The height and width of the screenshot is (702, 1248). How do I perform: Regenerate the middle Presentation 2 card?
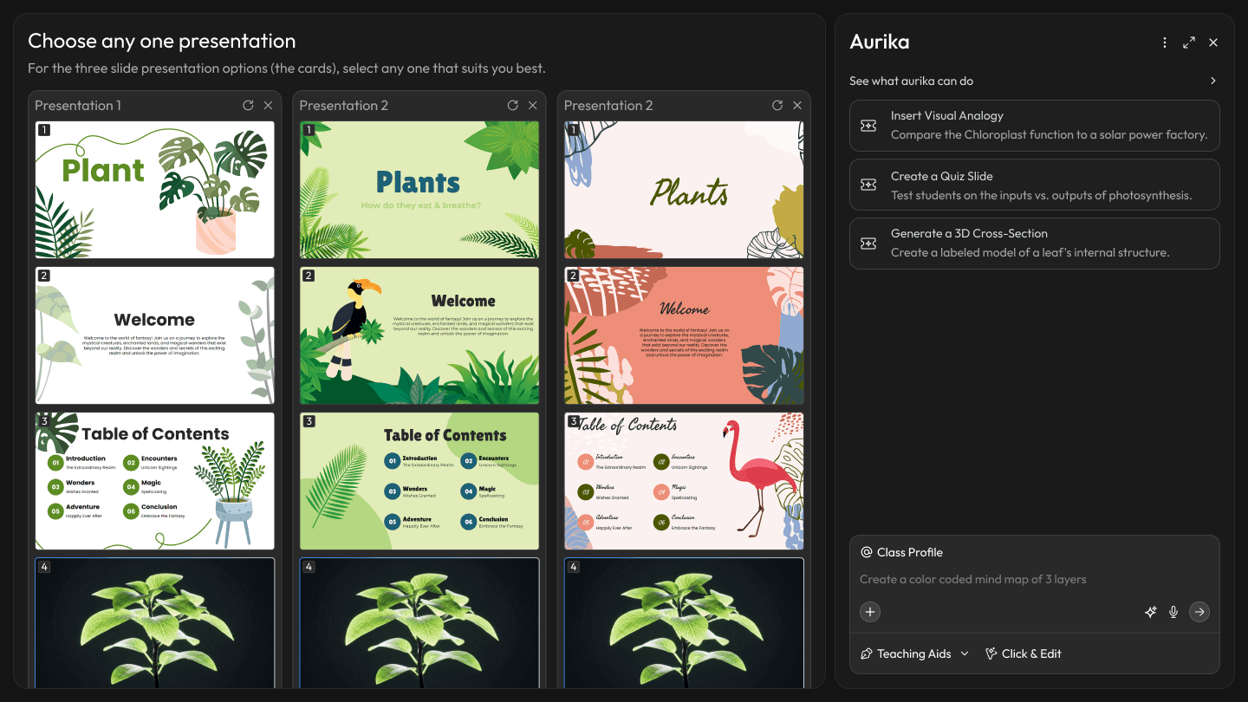click(x=512, y=105)
